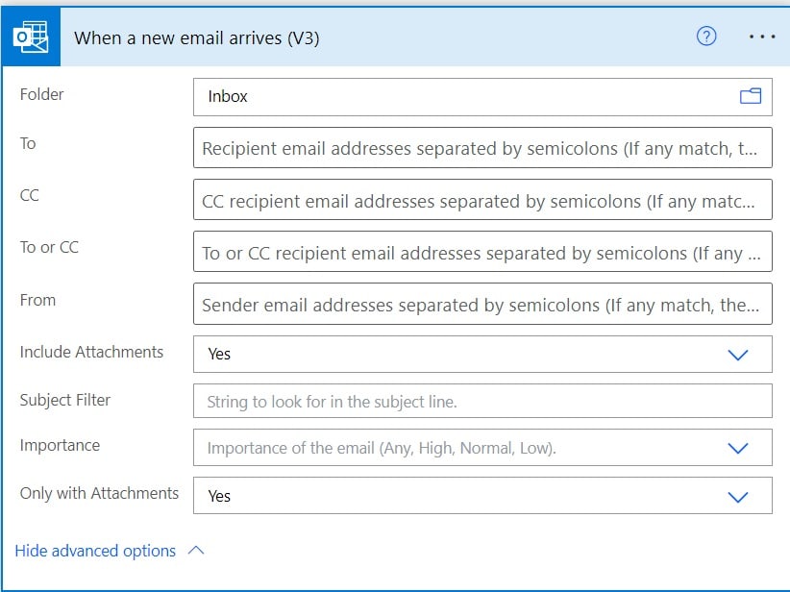The height and width of the screenshot is (592, 790).
Task: Click the Subject Filter label
Action: click(x=65, y=400)
